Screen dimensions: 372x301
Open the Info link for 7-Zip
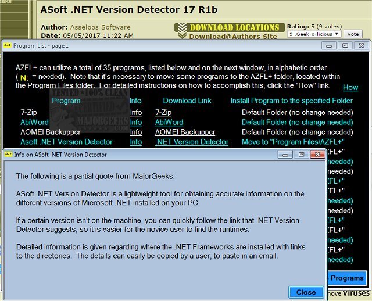pos(136,112)
